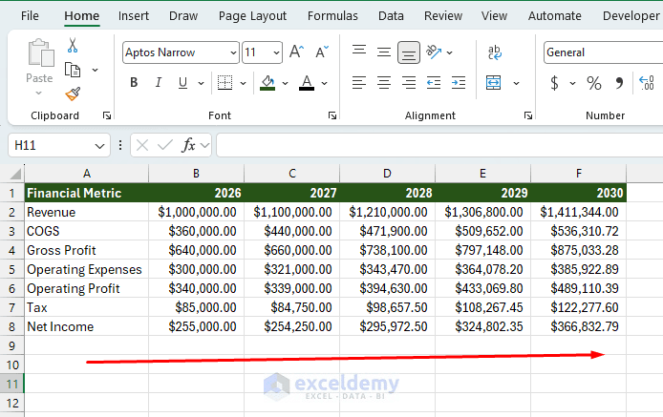Click the formula bar options dots
This screenshot has height=417, width=663.
pos(120,145)
